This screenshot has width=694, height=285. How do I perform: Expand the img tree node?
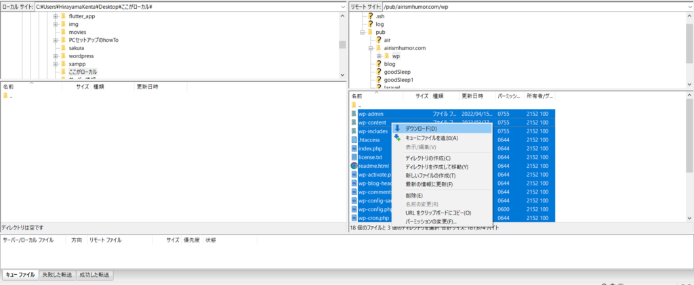tap(56, 24)
